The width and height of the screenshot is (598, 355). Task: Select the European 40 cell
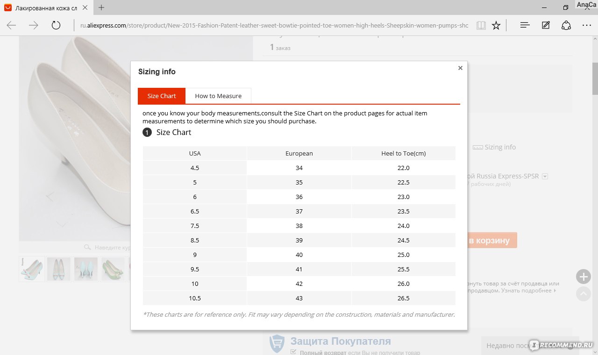299,255
